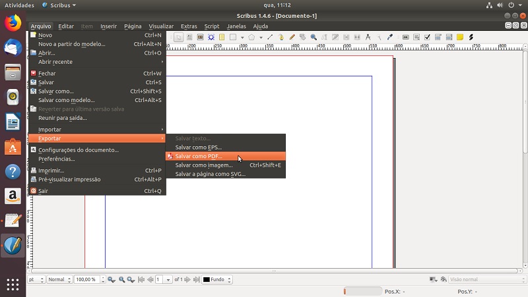Open the shape tool dropdown arrow

click(x=242, y=38)
